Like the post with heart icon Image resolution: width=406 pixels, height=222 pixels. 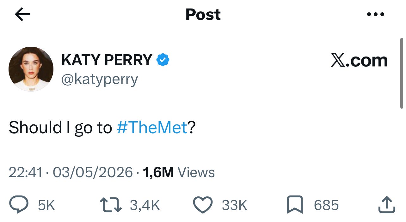tap(202, 205)
